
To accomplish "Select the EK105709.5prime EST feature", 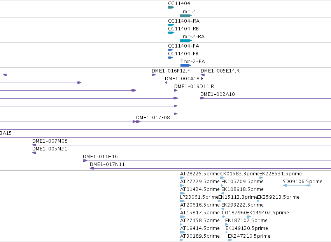I will (222, 185).
